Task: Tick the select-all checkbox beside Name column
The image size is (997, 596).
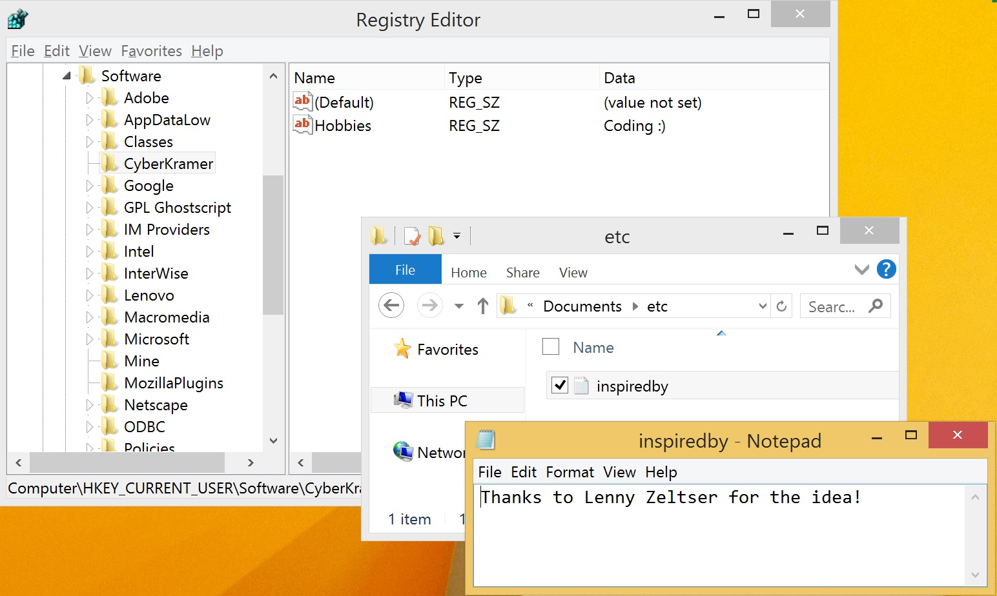Action: (551, 346)
